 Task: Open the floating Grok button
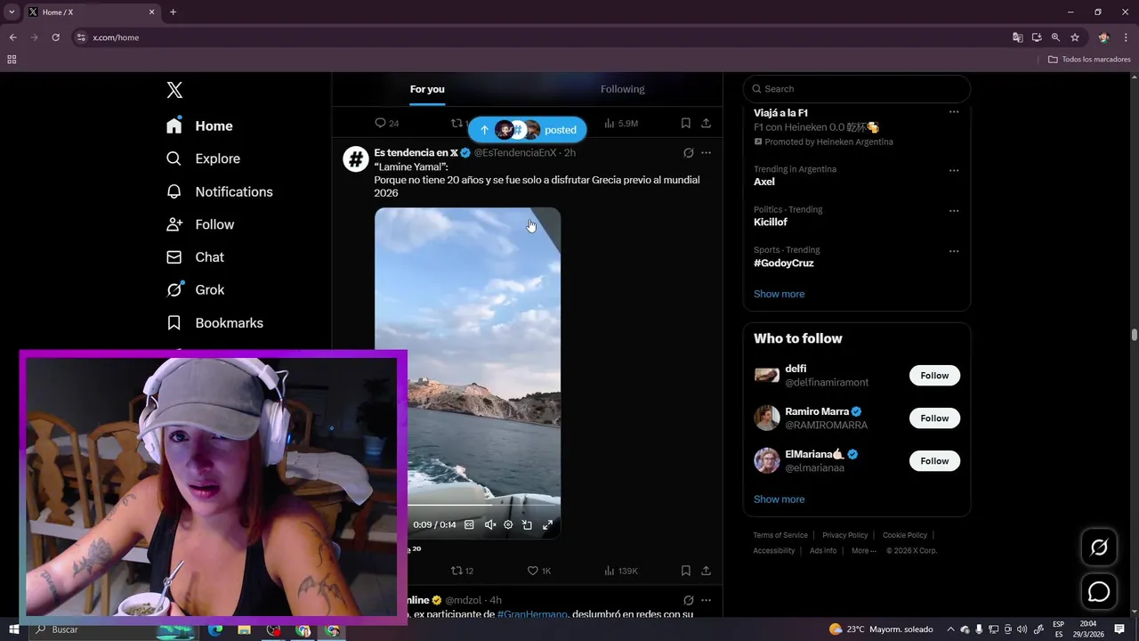tap(1099, 548)
